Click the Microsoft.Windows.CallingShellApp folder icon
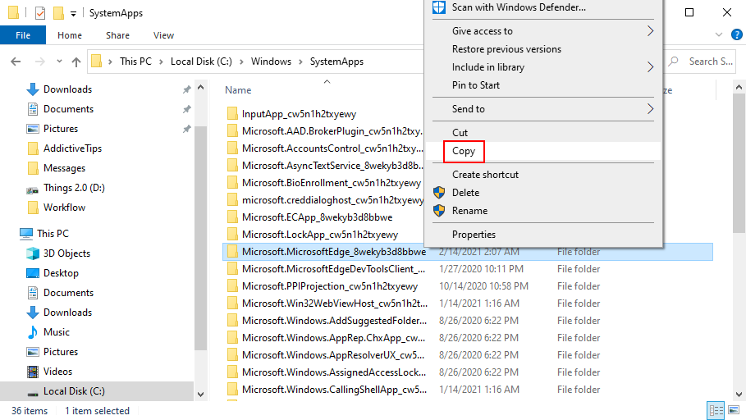 [232, 389]
